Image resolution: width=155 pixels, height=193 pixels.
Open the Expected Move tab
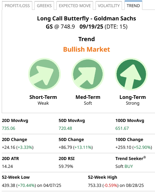tap(75, 5)
